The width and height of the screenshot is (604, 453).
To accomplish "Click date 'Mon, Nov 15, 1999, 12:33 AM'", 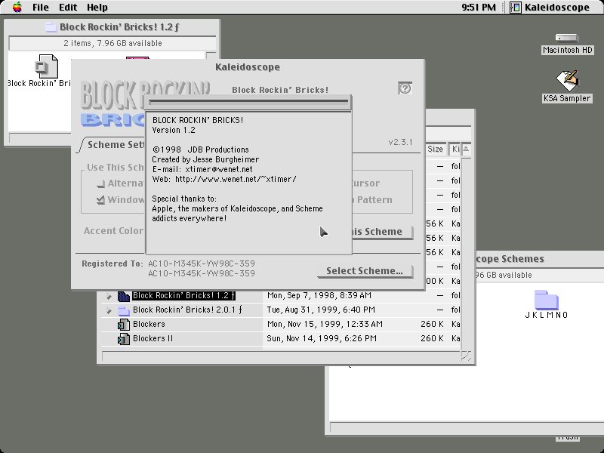I will coord(325,324).
